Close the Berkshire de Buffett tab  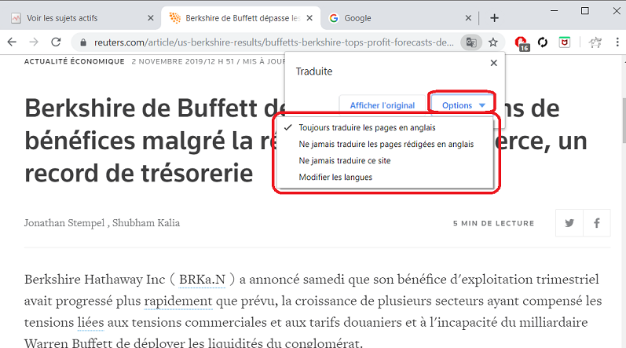309,18
